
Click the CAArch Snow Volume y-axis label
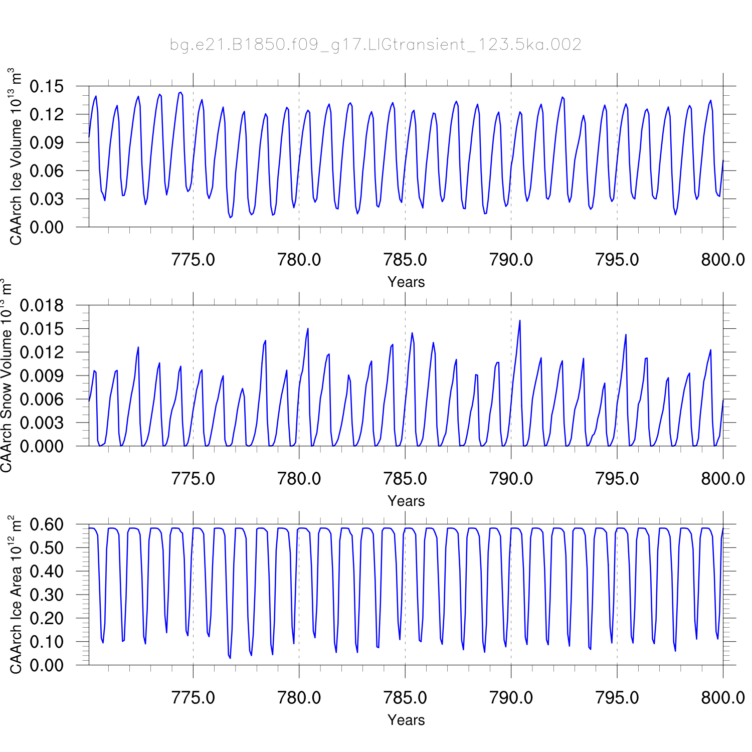pyautogui.click(x=6, y=376)
